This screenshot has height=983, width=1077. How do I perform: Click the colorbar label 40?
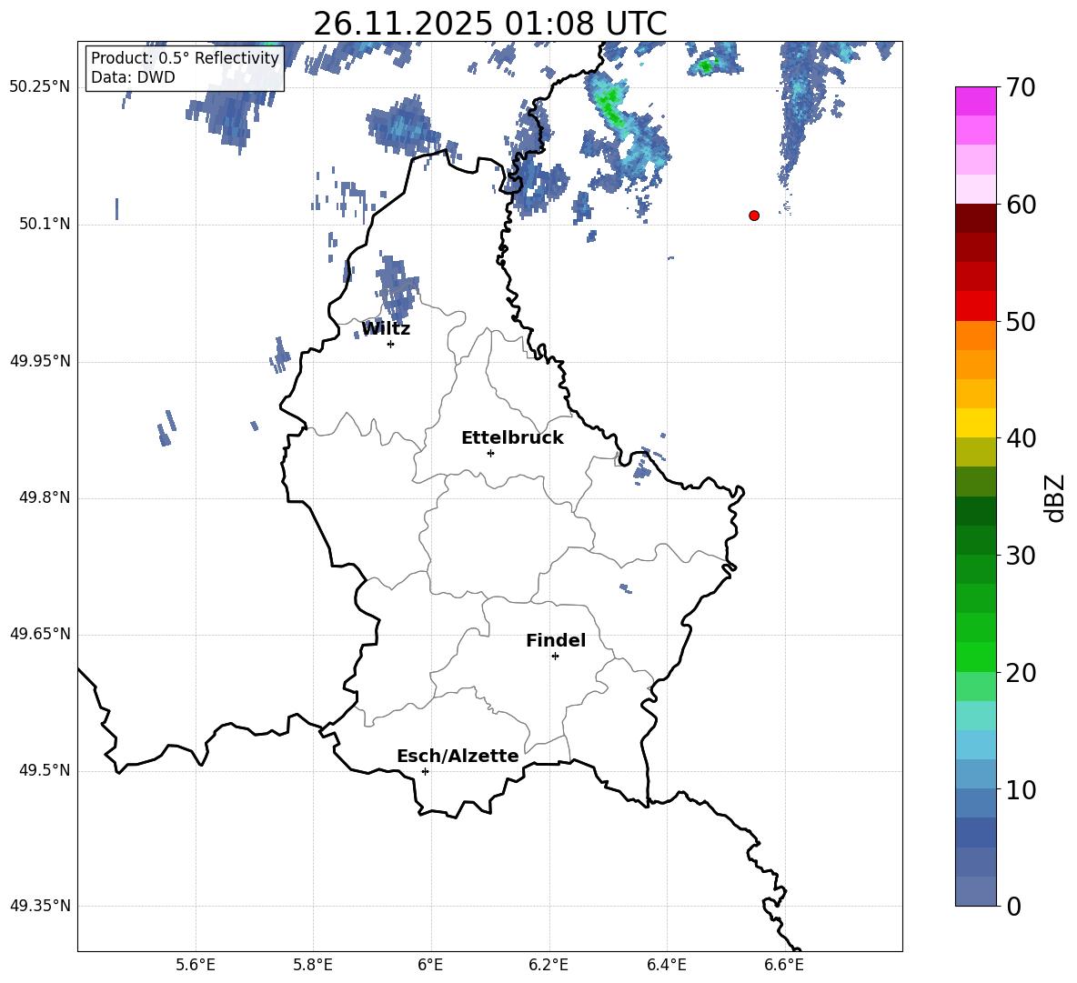click(x=1022, y=438)
